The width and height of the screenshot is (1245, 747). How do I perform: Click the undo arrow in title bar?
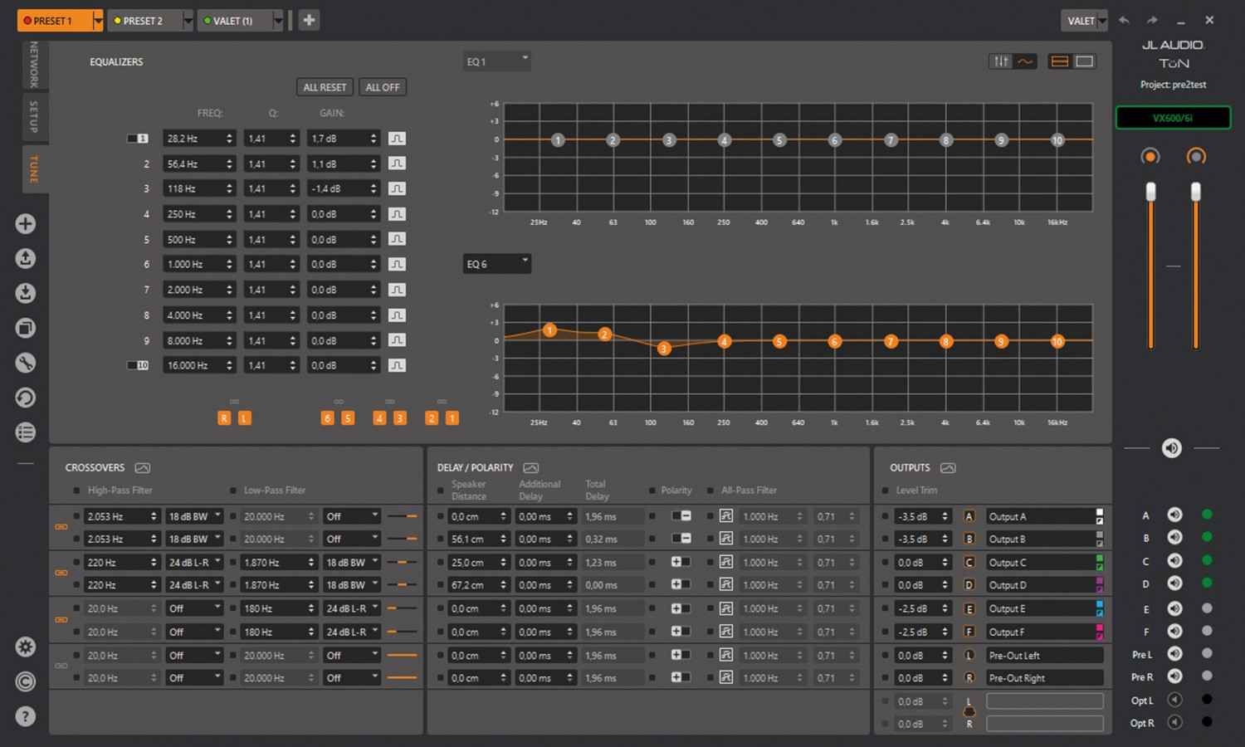coord(1124,20)
